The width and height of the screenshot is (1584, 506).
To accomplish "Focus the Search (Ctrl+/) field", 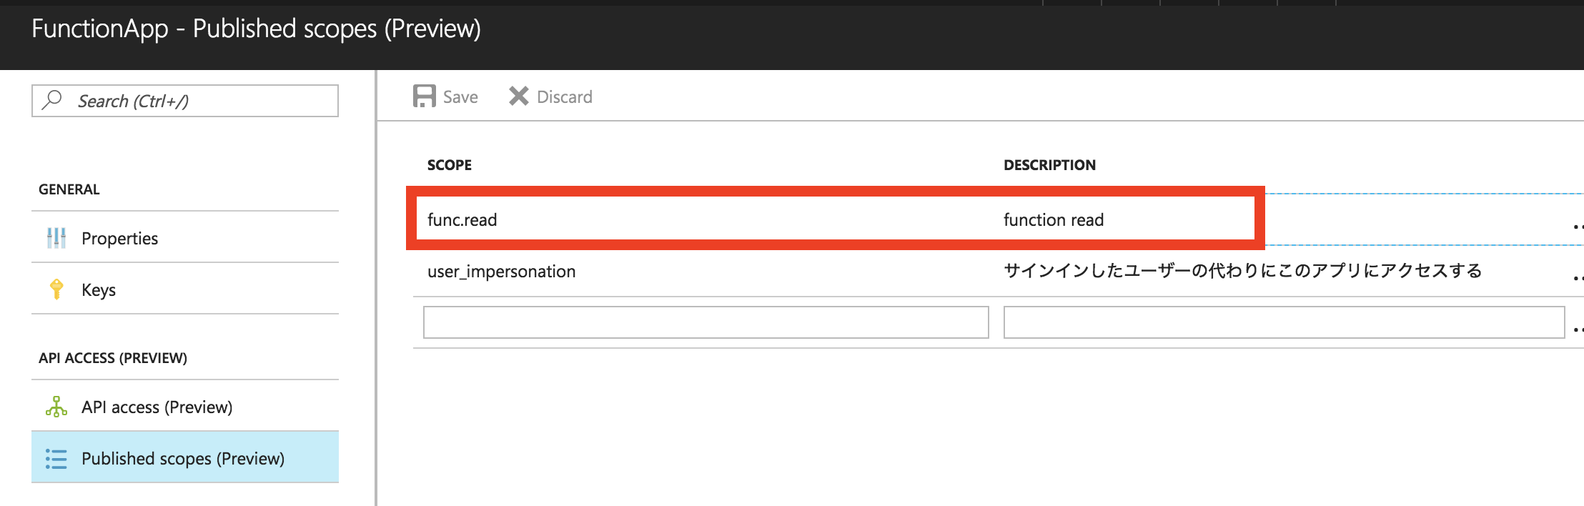I will pos(185,101).
